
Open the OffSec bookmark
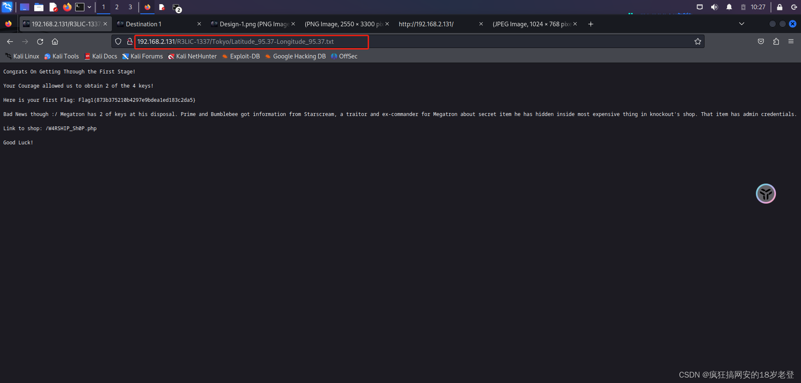(344, 56)
